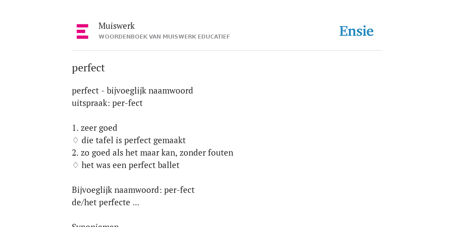Click example text 'die tafel is perfect gemaakt'

pos(133,141)
